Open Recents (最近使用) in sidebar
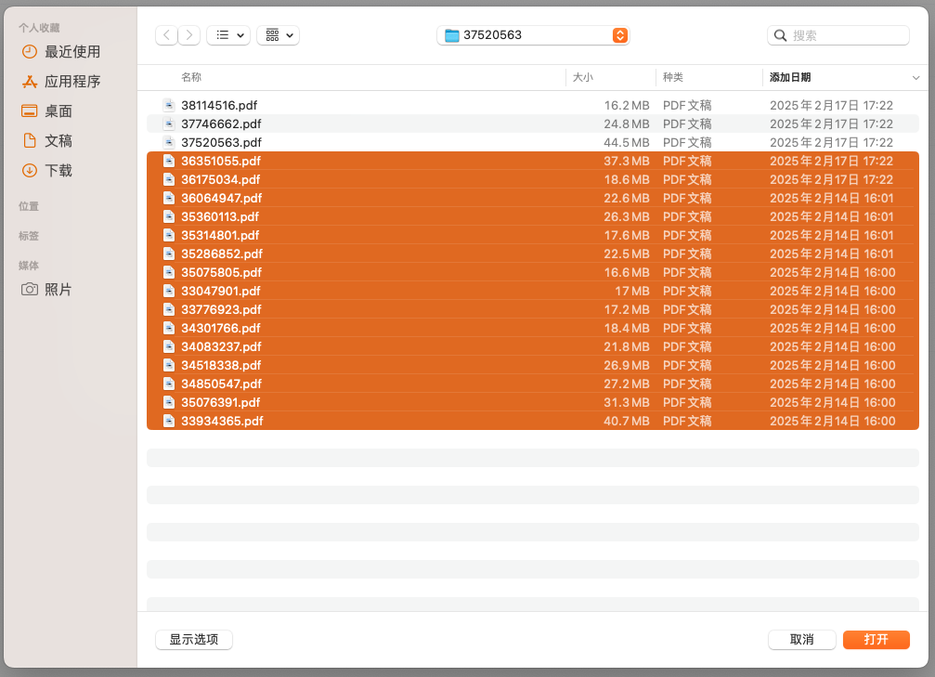Viewport: 935px width, 677px height. tap(71, 52)
